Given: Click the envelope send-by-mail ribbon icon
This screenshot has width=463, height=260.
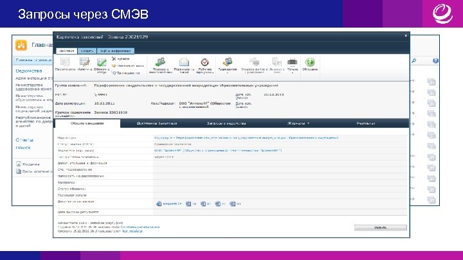Looking at the screenshot, I should click(x=184, y=62).
